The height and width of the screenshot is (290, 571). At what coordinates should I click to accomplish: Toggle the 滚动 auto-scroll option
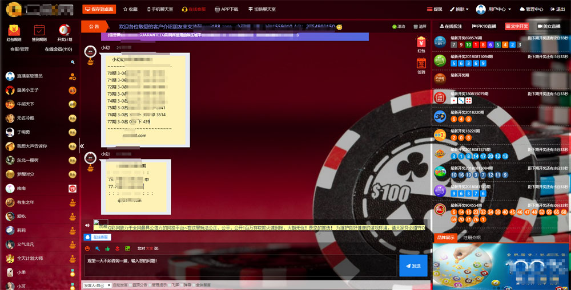point(395,27)
